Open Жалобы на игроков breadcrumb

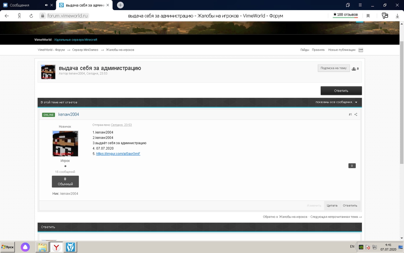point(120,50)
